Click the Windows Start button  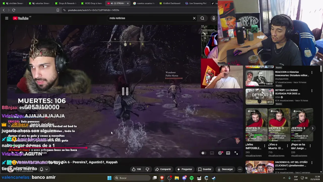pyautogui.click(x=109, y=178)
